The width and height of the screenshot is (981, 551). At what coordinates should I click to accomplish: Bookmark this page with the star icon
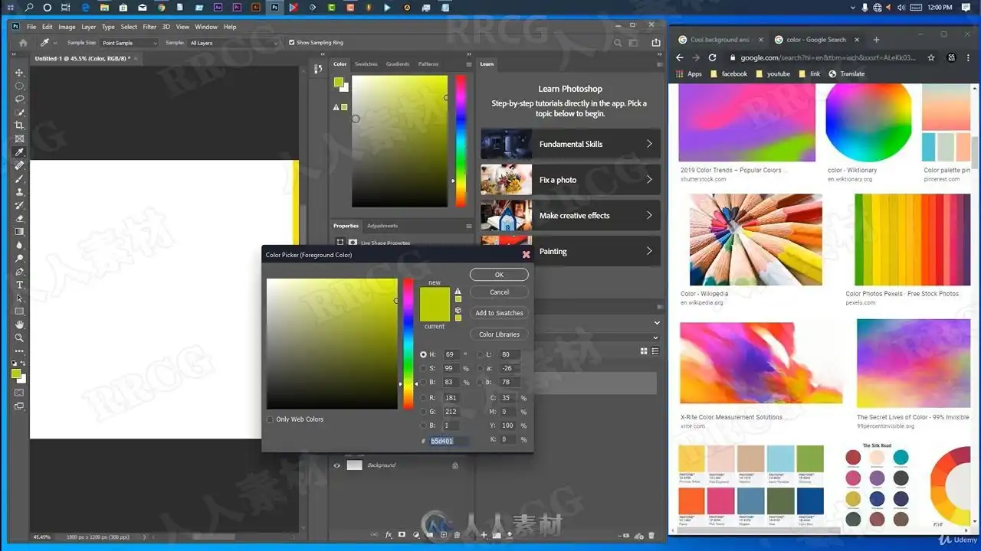click(931, 57)
